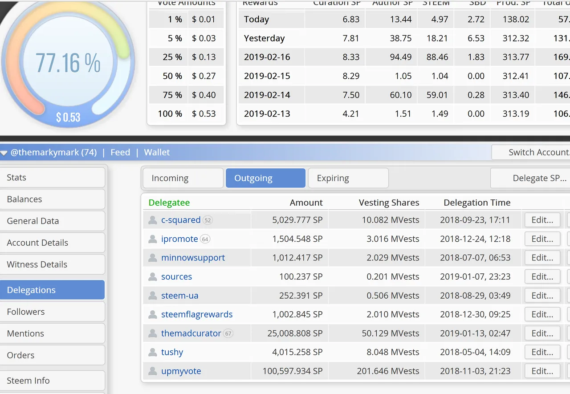Viewport: 570px width, 394px height.
Task: Open the minnowsupport account link
Action: 193,258
